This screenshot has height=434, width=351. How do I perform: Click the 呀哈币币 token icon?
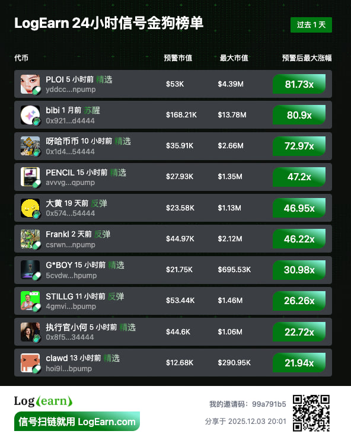[30, 146]
